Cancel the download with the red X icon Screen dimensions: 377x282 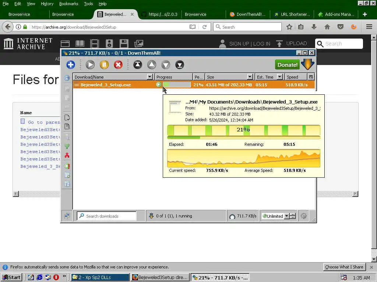[x=118, y=65]
